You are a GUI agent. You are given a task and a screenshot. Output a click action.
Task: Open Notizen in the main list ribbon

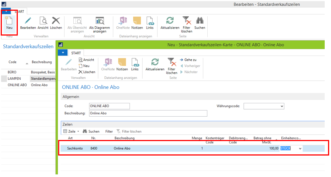pos(137,23)
